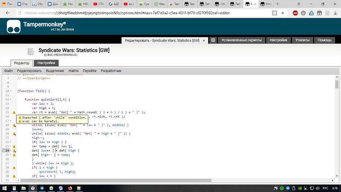Collapse code fold at line 17

(11, 121)
